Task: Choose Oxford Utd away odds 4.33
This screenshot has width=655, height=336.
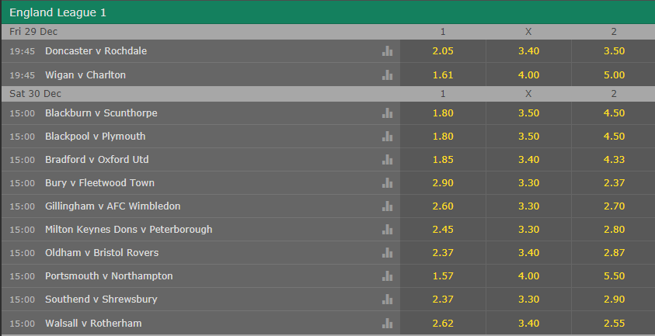Action: pyautogui.click(x=614, y=159)
